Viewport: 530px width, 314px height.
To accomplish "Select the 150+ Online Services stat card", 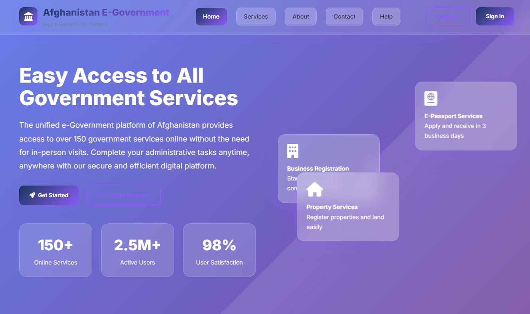I will pyautogui.click(x=55, y=250).
